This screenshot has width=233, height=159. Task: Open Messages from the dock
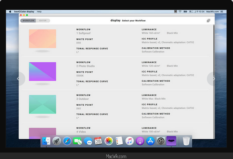pyautogui.click(x=88, y=141)
